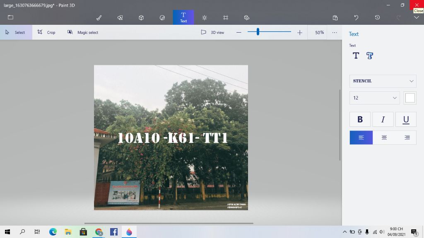Image resolution: width=424 pixels, height=238 pixels.
Task: Select the 2D text option
Action: [356, 55]
